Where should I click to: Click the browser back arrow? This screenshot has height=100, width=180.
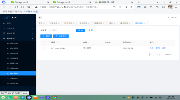[4, 7]
